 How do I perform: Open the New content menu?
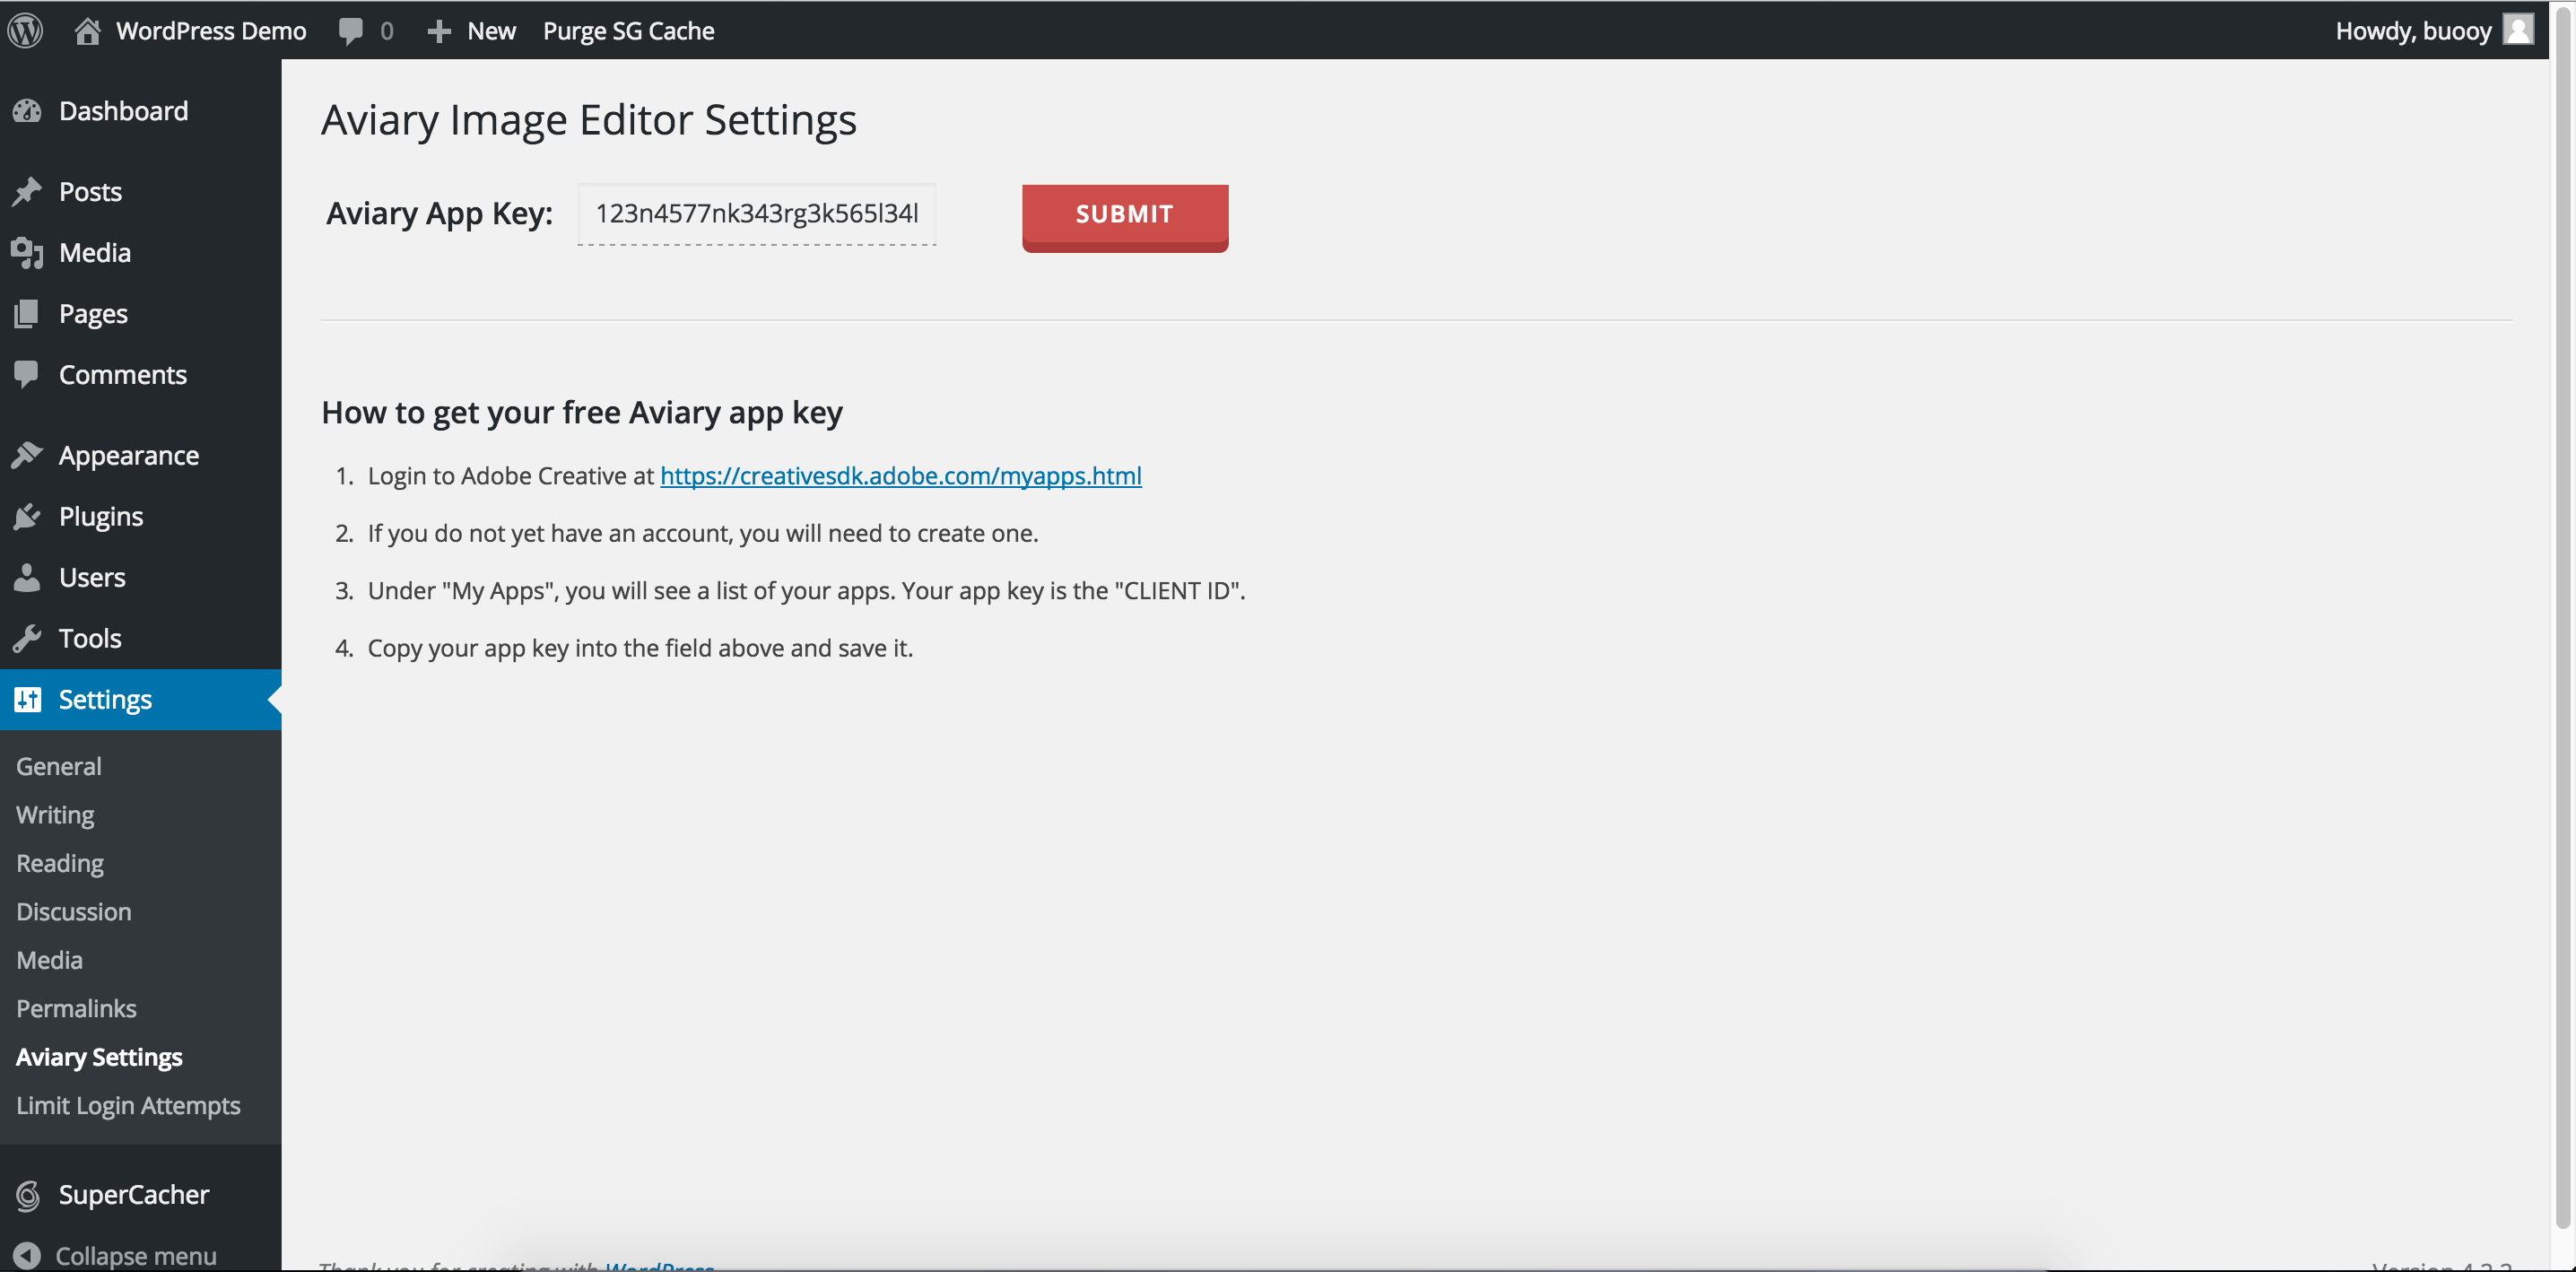click(491, 31)
